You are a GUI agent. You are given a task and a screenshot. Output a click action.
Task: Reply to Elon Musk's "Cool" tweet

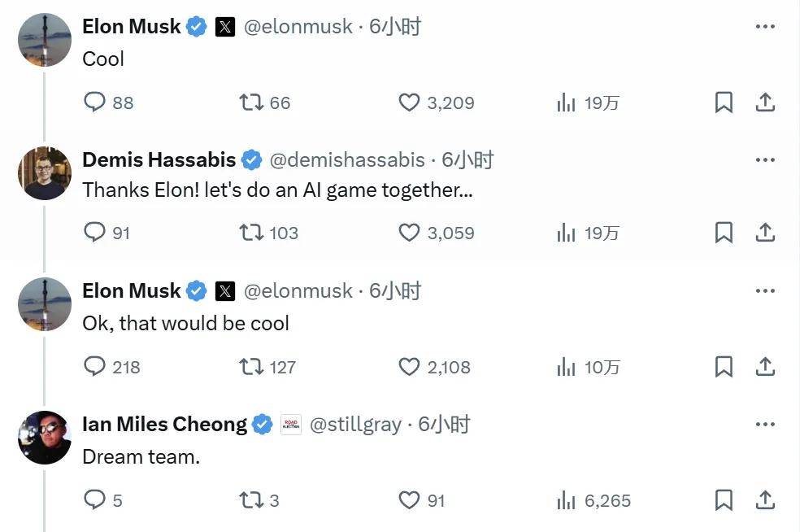[94, 102]
